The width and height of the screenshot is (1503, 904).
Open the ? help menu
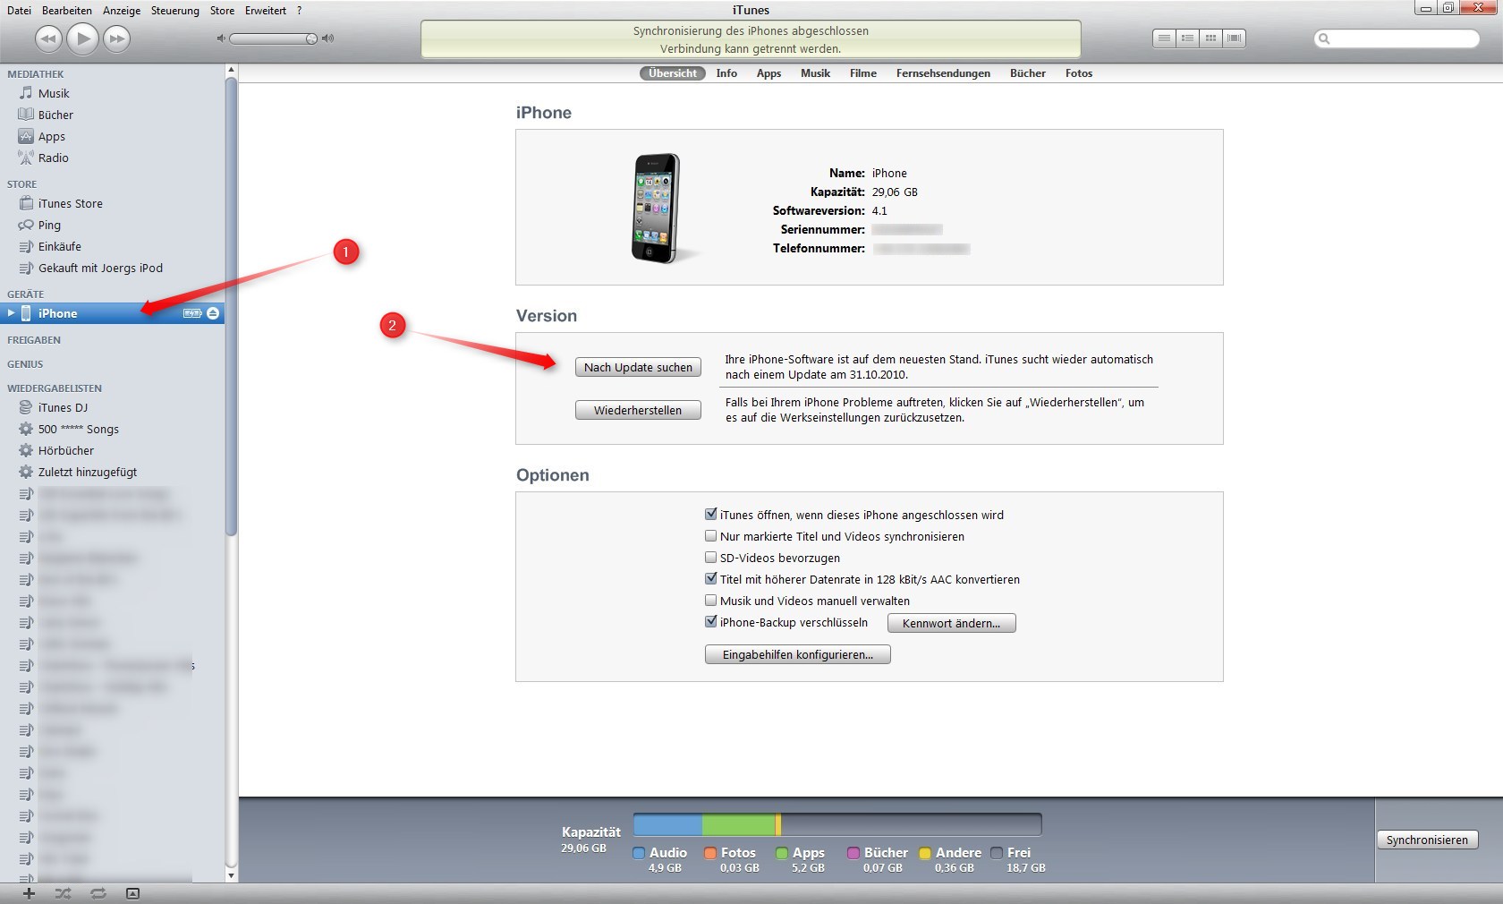click(x=300, y=11)
